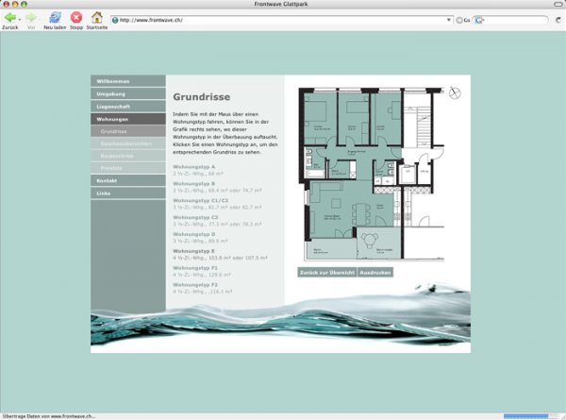Screen dimensions: 566x420
Task: Click the floor plan image
Action: (x=373, y=175)
